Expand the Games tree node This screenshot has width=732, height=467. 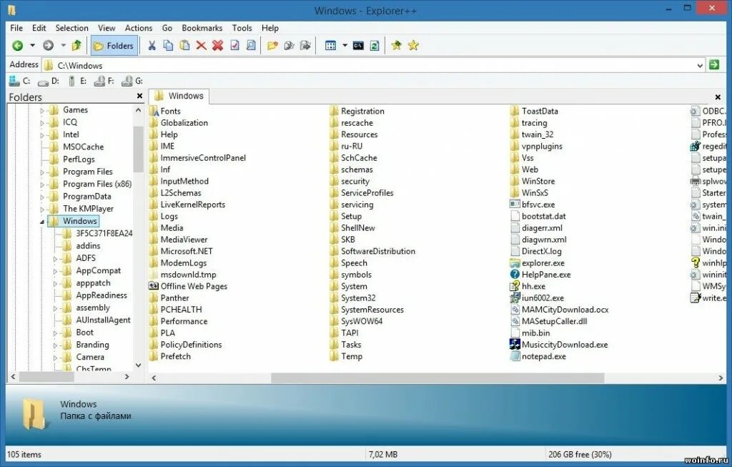pos(42,110)
